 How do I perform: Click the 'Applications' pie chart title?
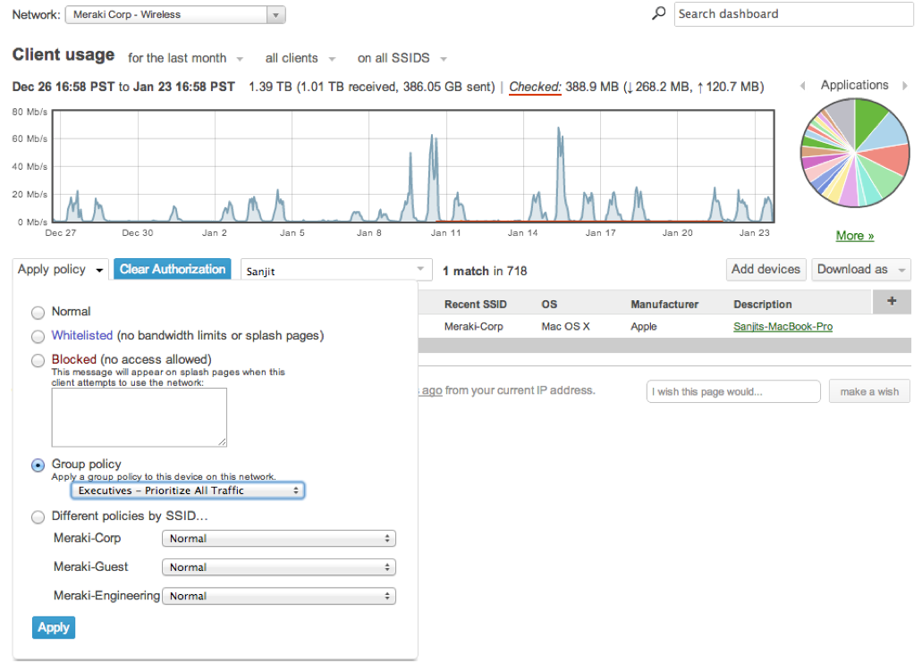[x=854, y=85]
